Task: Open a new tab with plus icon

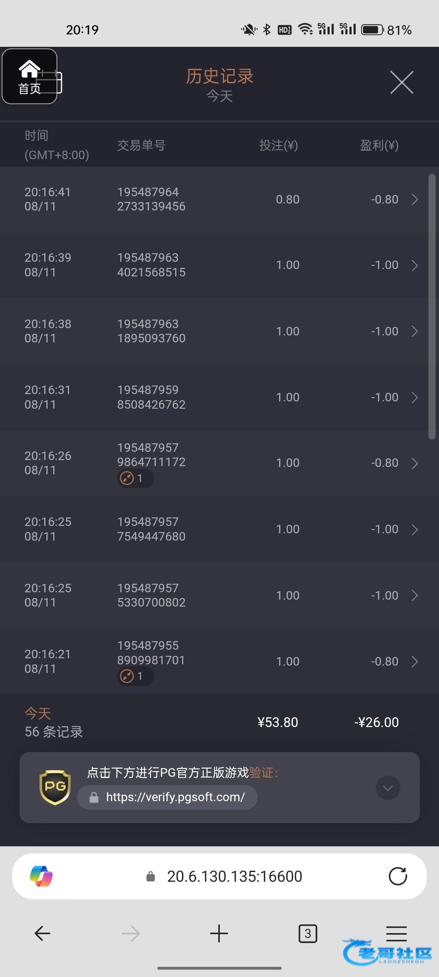Action: (219, 933)
